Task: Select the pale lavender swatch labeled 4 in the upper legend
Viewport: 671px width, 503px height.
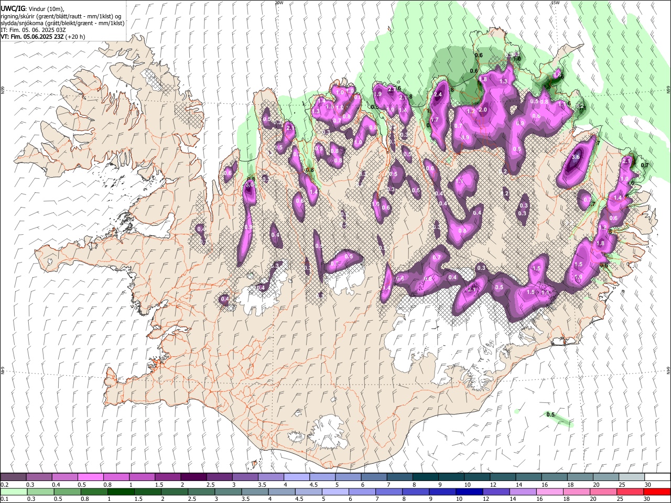Action: [296, 477]
